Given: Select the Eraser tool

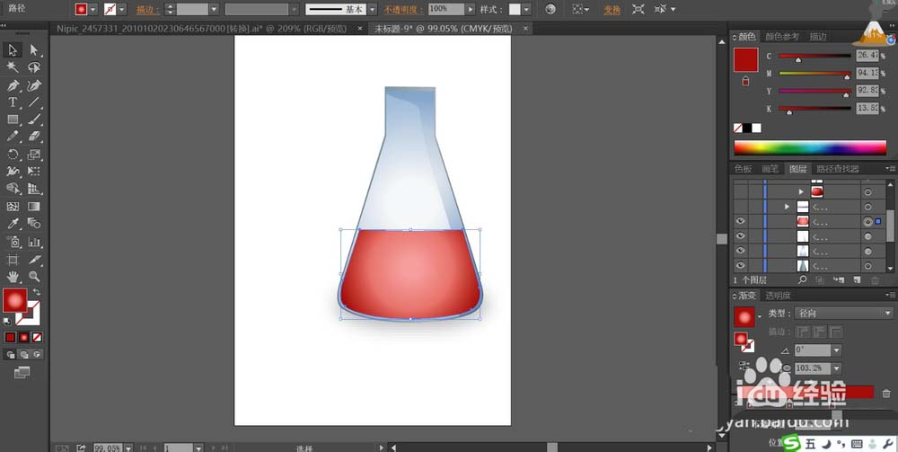Looking at the screenshot, I should tap(34, 137).
